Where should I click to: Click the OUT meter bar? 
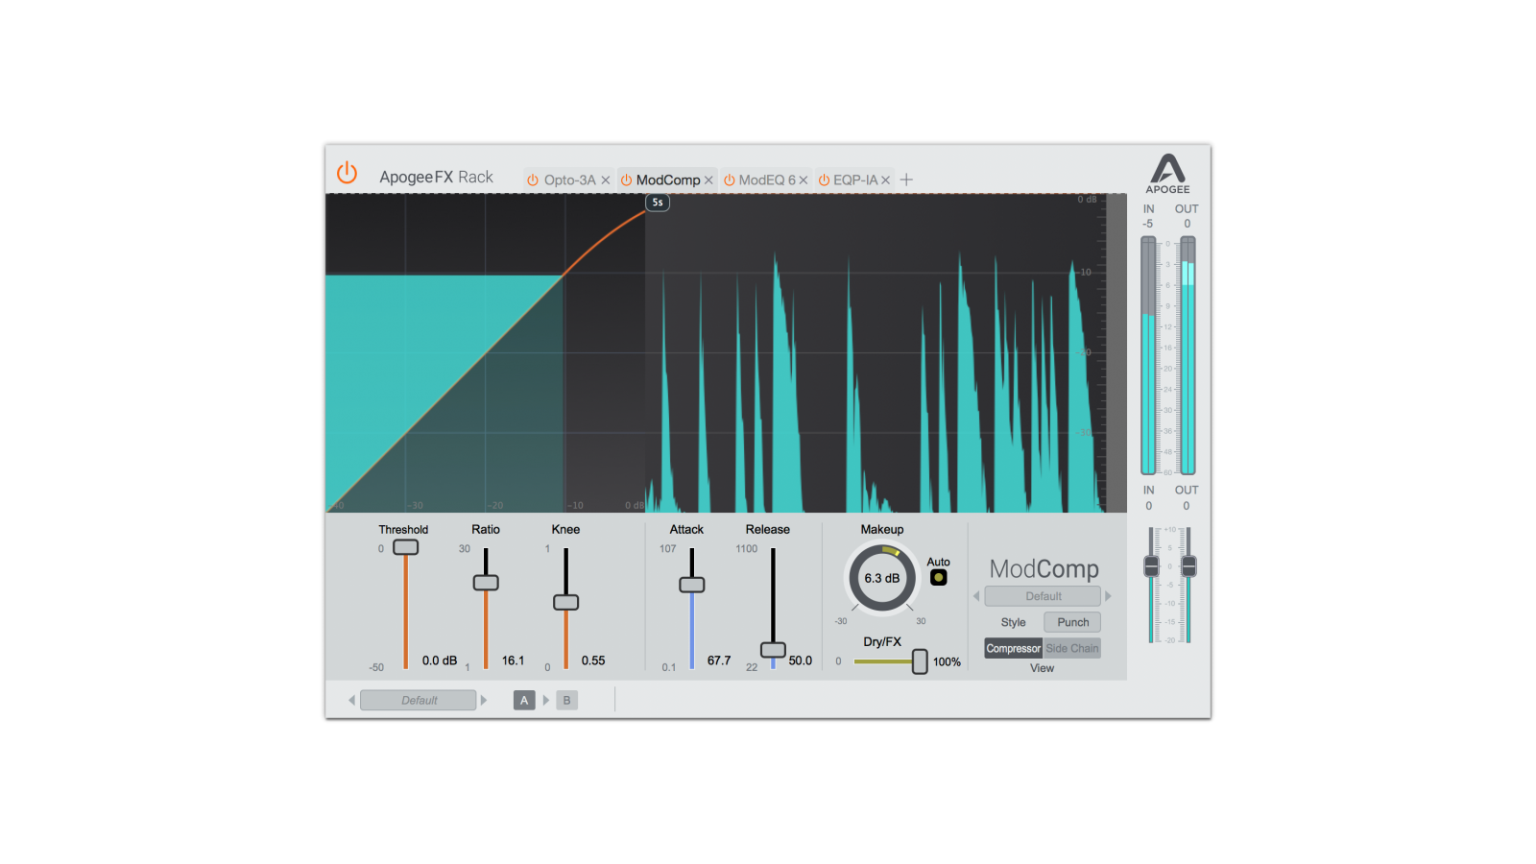point(1188,355)
